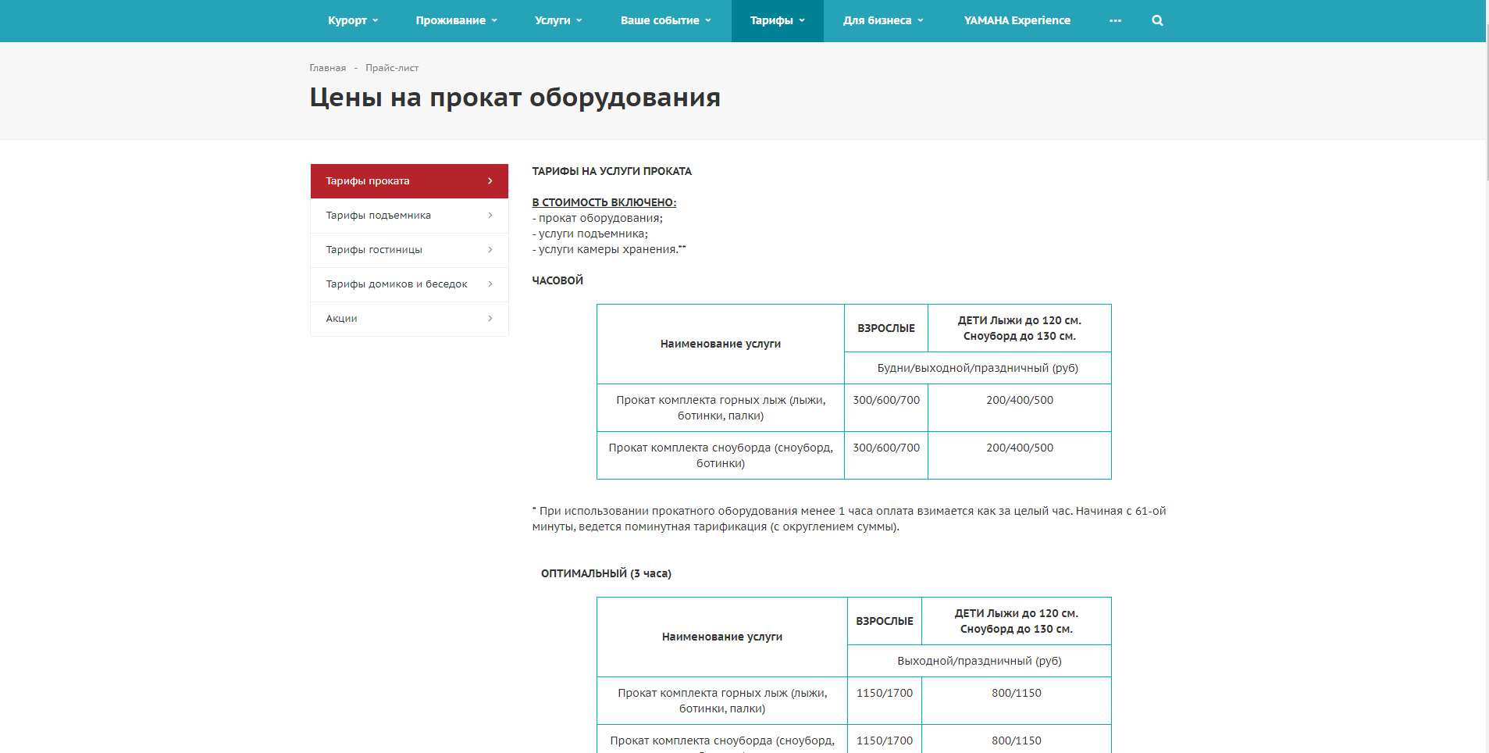Image resolution: width=1489 pixels, height=753 pixels.
Task: Expand the Ваше событие dropdown menu
Action: pos(665,20)
